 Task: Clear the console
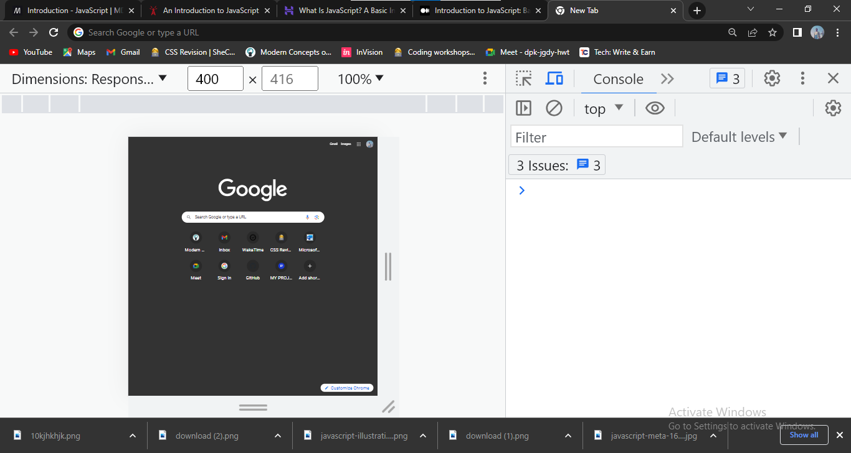[x=554, y=108]
